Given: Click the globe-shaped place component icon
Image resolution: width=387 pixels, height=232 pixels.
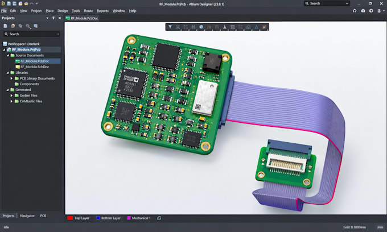Looking at the screenshot, I should [201, 27].
